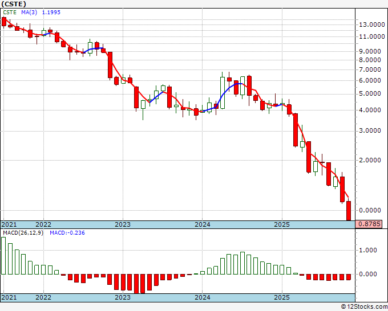Click 2021 on the price chart timeline
The image size is (388, 311).
pyautogui.click(x=9, y=224)
